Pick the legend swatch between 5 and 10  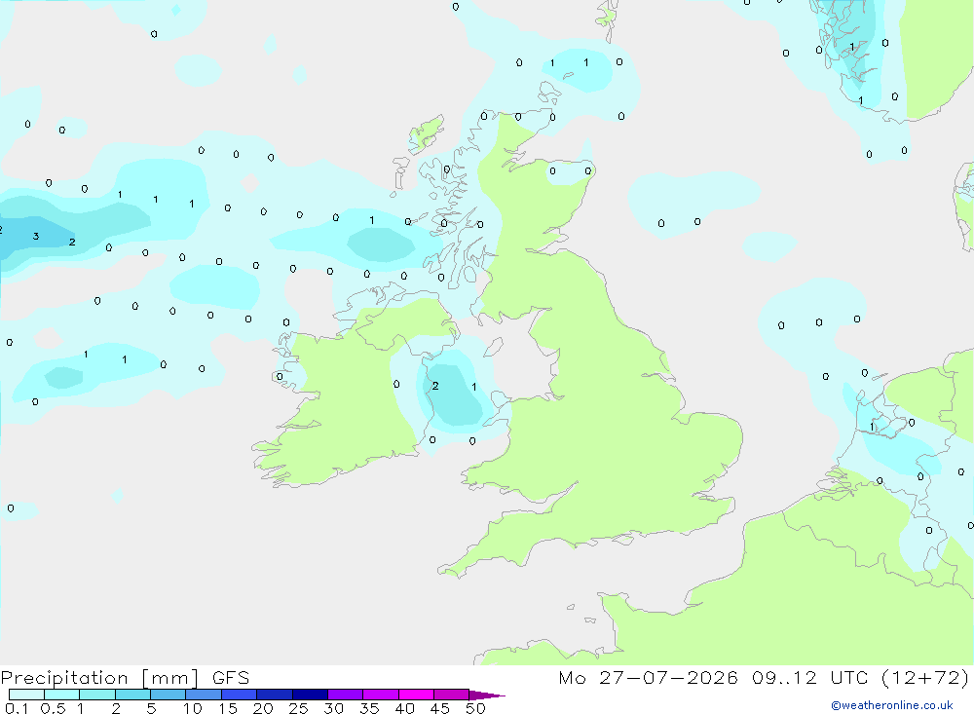tap(169, 695)
